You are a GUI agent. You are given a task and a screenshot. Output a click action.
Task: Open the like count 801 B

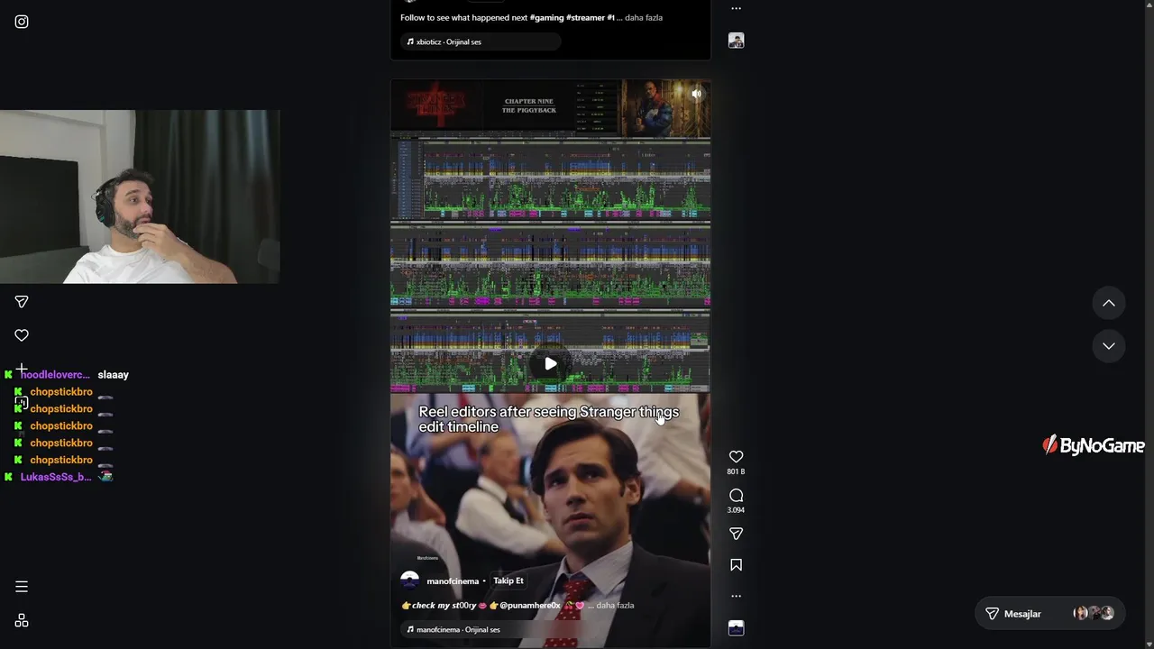[736, 471]
